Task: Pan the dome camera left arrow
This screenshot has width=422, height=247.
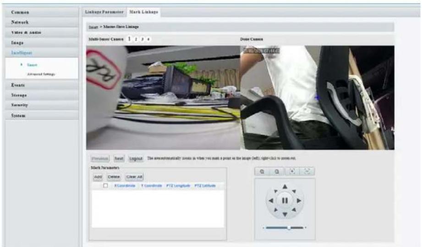Action: coord(271,200)
